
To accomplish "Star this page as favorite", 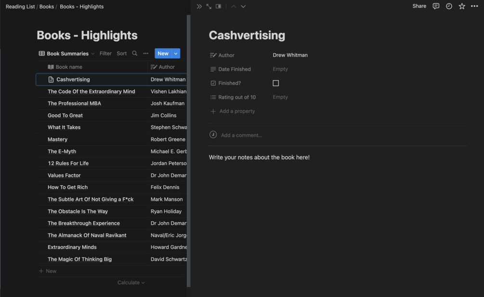I will 462,6.
